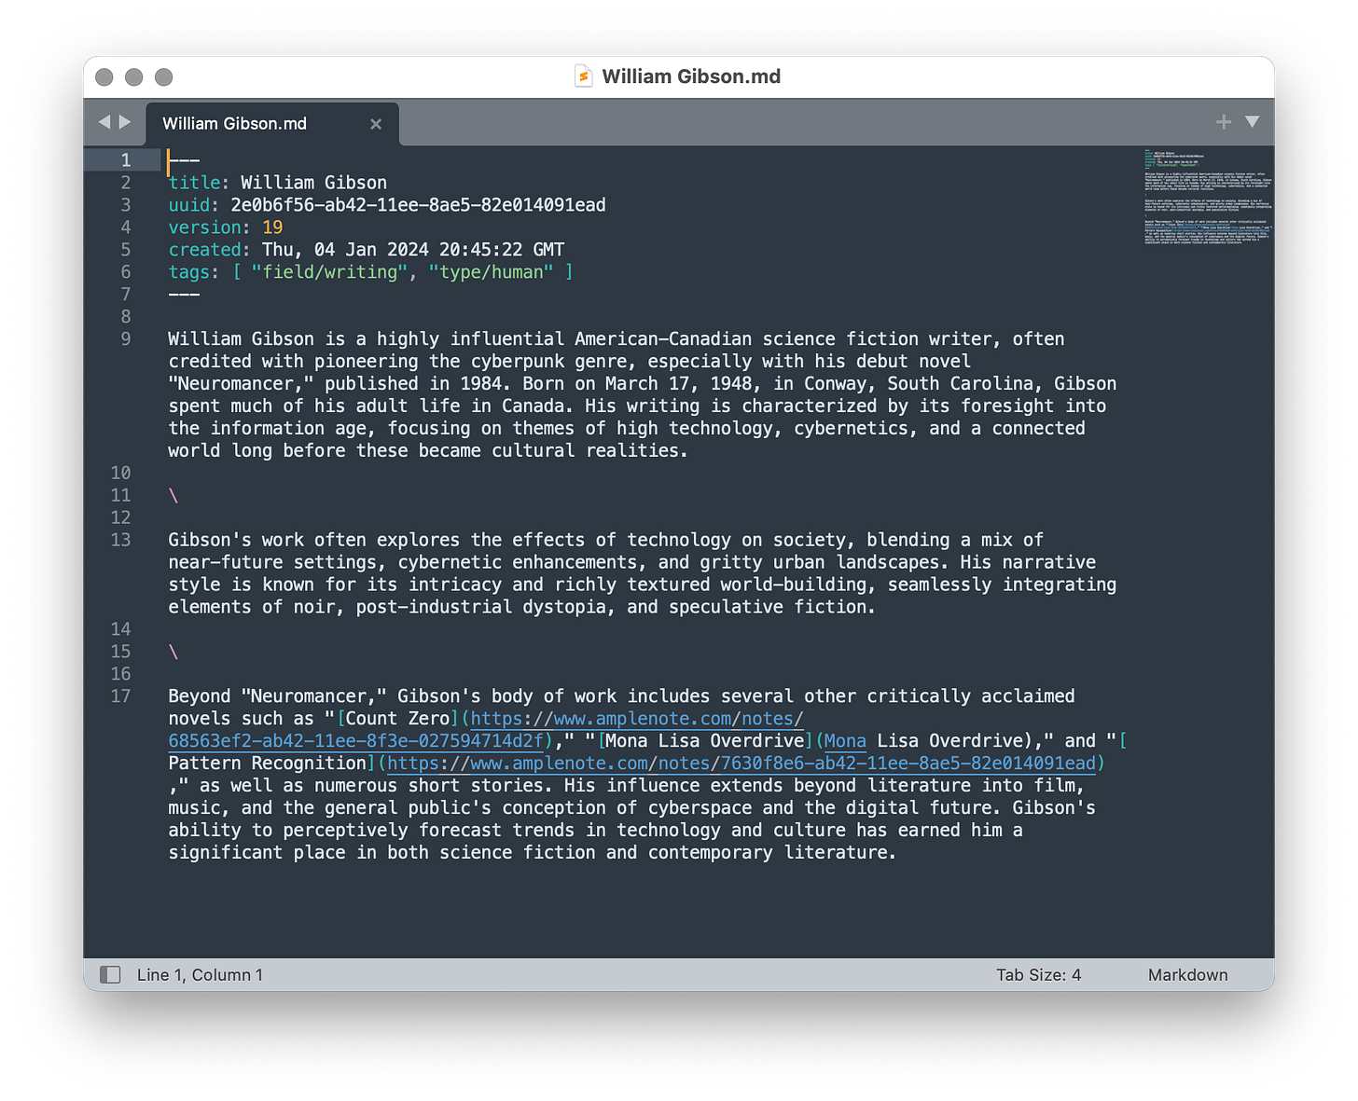Click the William Gibson.md window title

(x=691, y=76)
